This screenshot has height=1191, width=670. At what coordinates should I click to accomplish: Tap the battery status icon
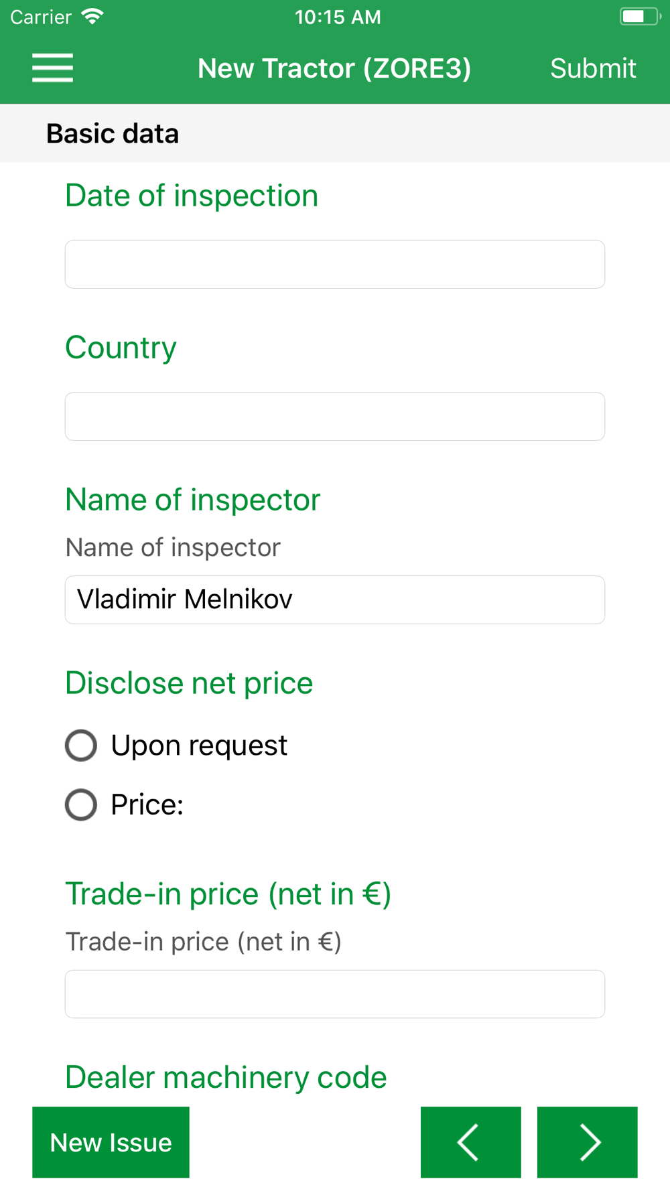click(640, 17)
